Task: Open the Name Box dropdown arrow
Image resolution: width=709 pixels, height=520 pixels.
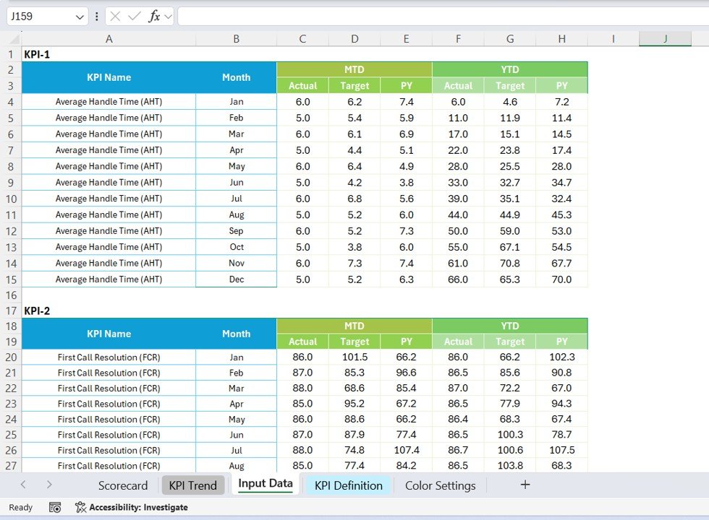Action: 78,15
